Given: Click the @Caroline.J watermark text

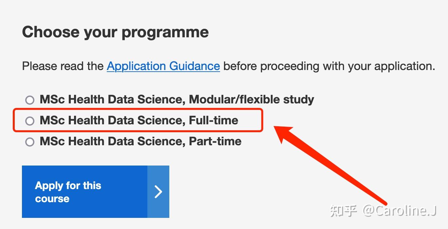Looking at the screenshot, I should [x=399, y=211].
